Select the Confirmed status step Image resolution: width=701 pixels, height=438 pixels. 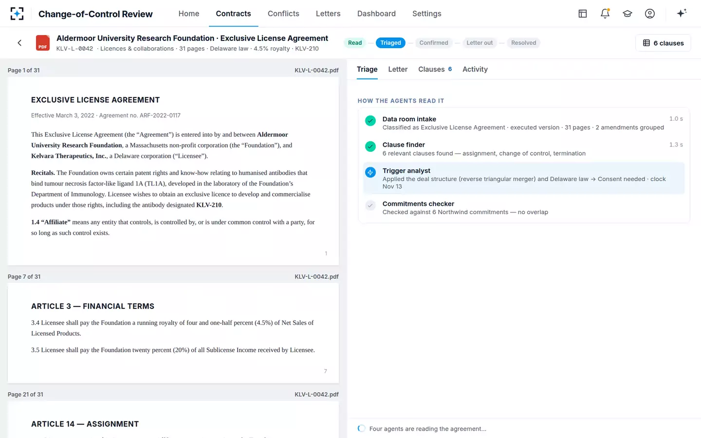pyautogui.click(x=434, y=43)
